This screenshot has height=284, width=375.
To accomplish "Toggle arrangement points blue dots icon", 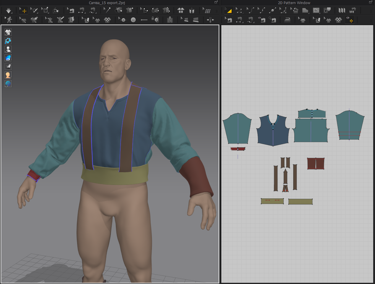I will click(x=8, y=41).
